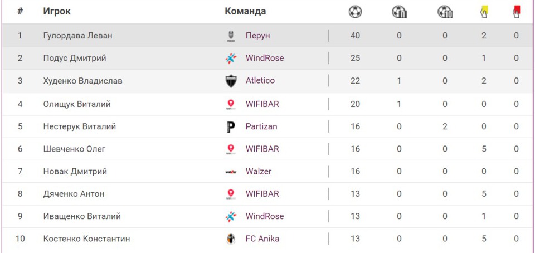Click the # rank column header

click(x=20, y=12)
